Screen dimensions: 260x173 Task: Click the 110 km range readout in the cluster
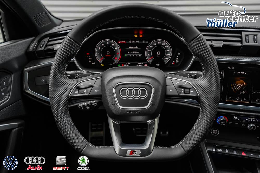click(122, 42)
